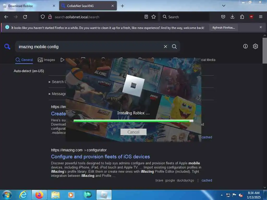Open SearXNG preferences gear icon

coord(255,46)
